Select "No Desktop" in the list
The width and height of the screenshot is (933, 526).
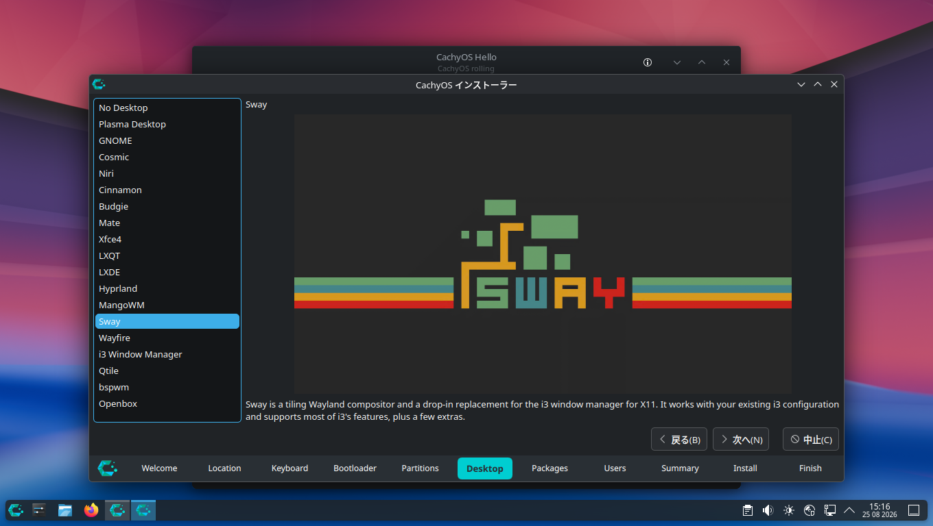pos(167,108)
